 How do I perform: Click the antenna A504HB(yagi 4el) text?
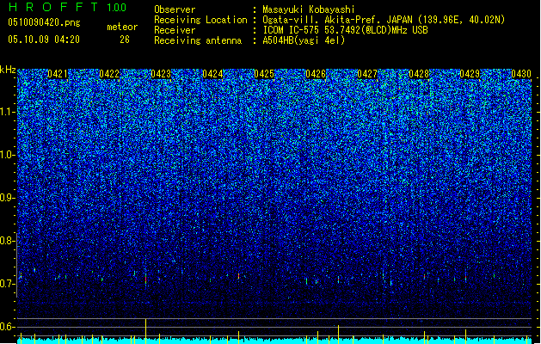304,40
